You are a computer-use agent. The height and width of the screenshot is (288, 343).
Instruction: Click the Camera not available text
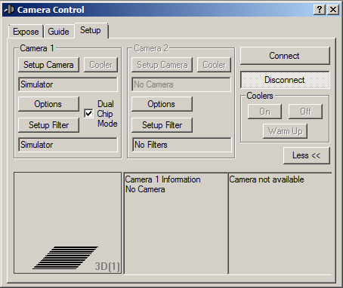click(267, 179)
